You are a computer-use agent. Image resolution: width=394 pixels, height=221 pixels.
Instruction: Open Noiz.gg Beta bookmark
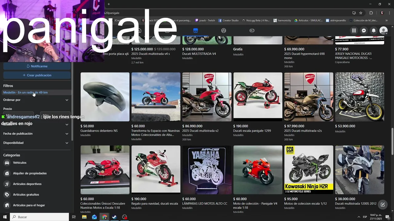[x=256, y=21]
